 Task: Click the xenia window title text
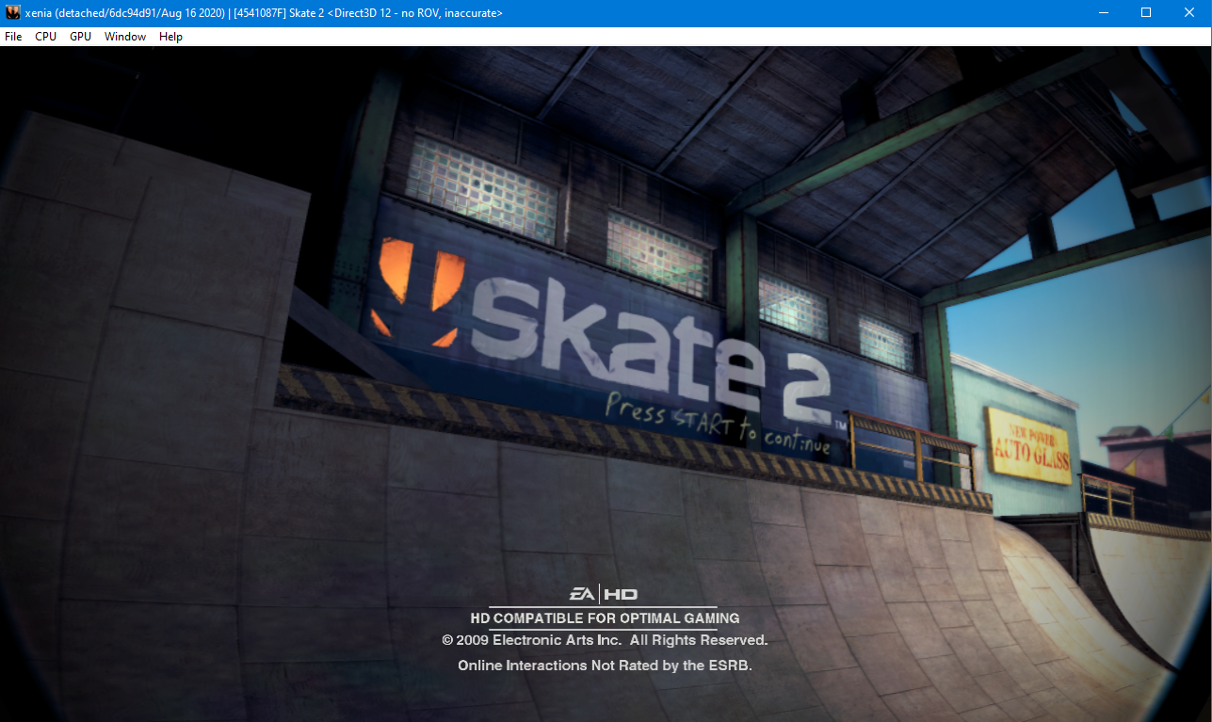[264, 13]
